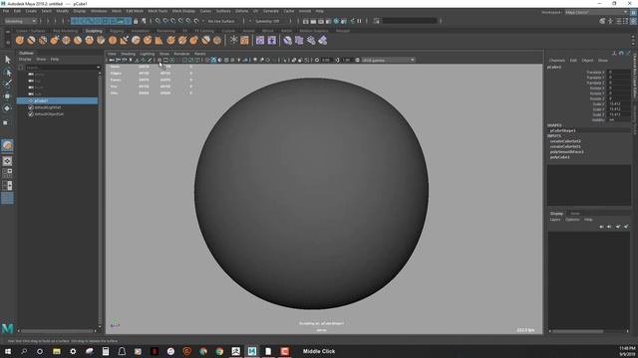Open the Outliner search field dropdown arrow
Viewport: 638px width, 358px height.
point(98,68)
